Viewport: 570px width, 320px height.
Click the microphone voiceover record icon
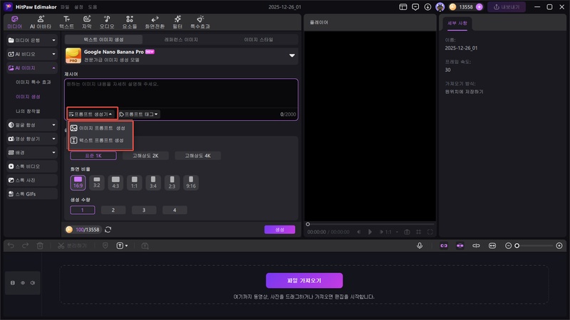point(420,245)
